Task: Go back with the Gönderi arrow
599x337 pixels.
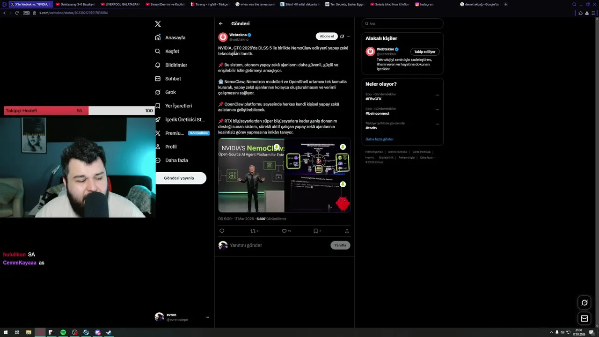Action: click(221, 23)
